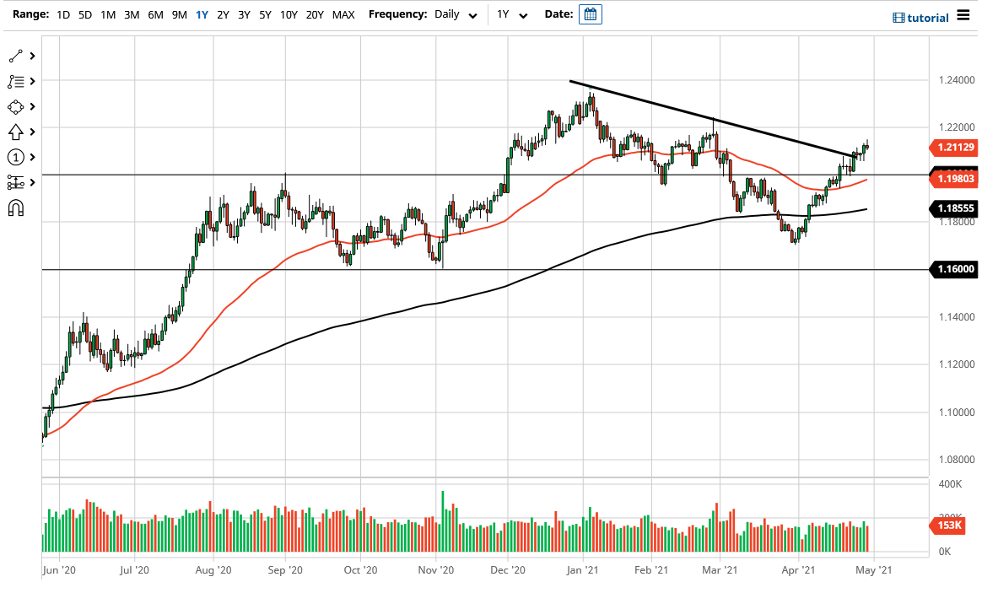982x593 pixels.
Task: Open the tutorial link
Action: [921, 17]
